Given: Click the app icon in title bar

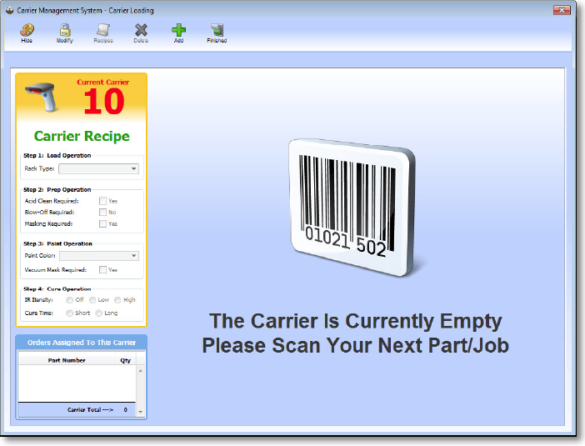Looking at the screenshot, I should coord(10,10).
